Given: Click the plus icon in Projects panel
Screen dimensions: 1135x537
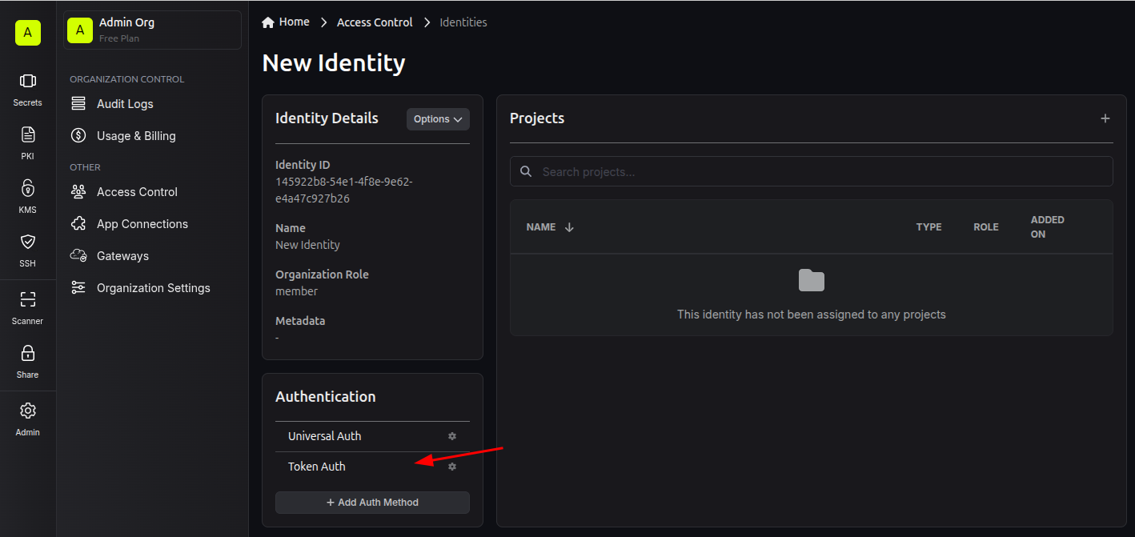Looking at the screenshot, I should pos(1105,118).
